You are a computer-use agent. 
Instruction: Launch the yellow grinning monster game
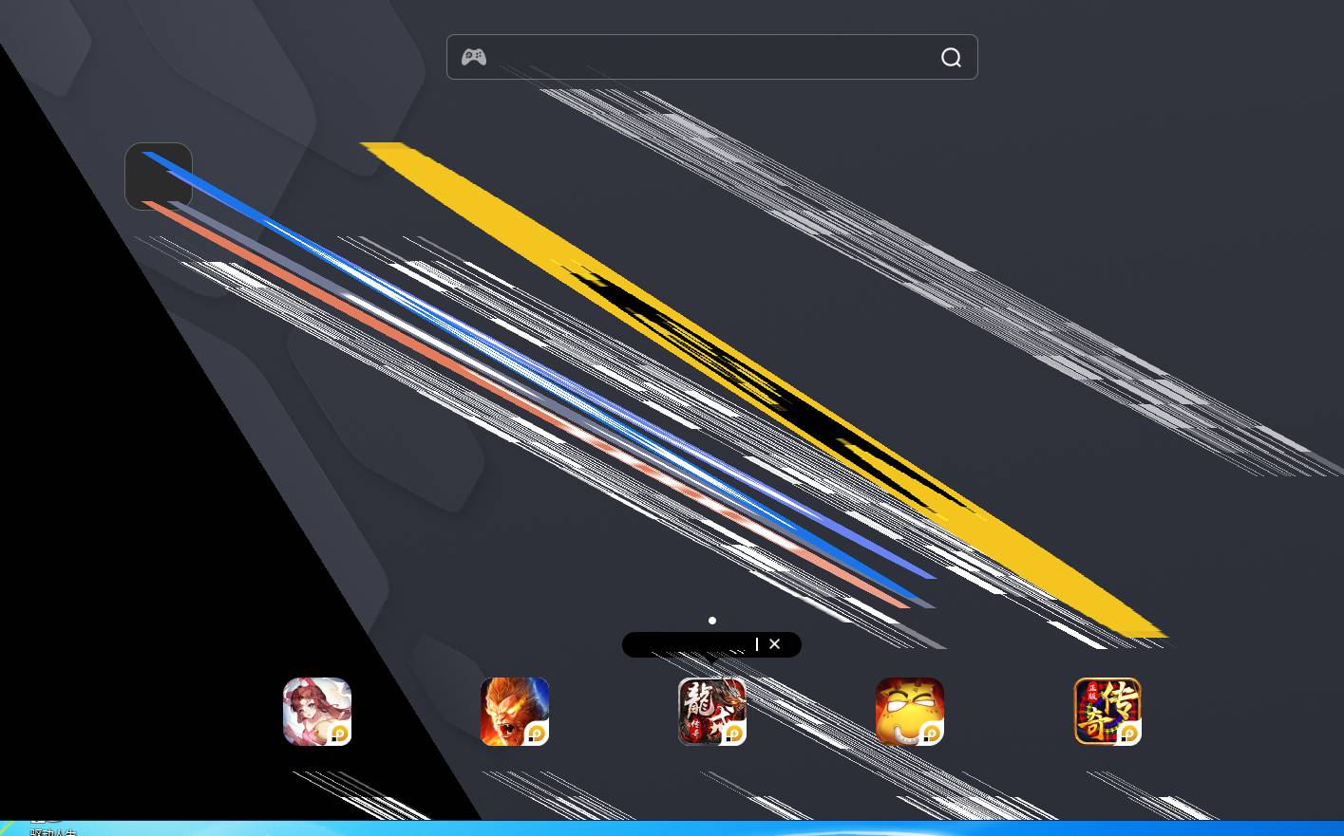tap(909, 711)
